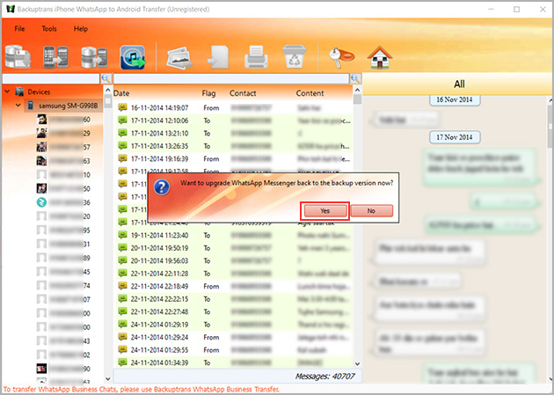Select the message row 19-11-2014 11:23:40
This screenshot has height=395, width=554.
(x=234, y=235)
